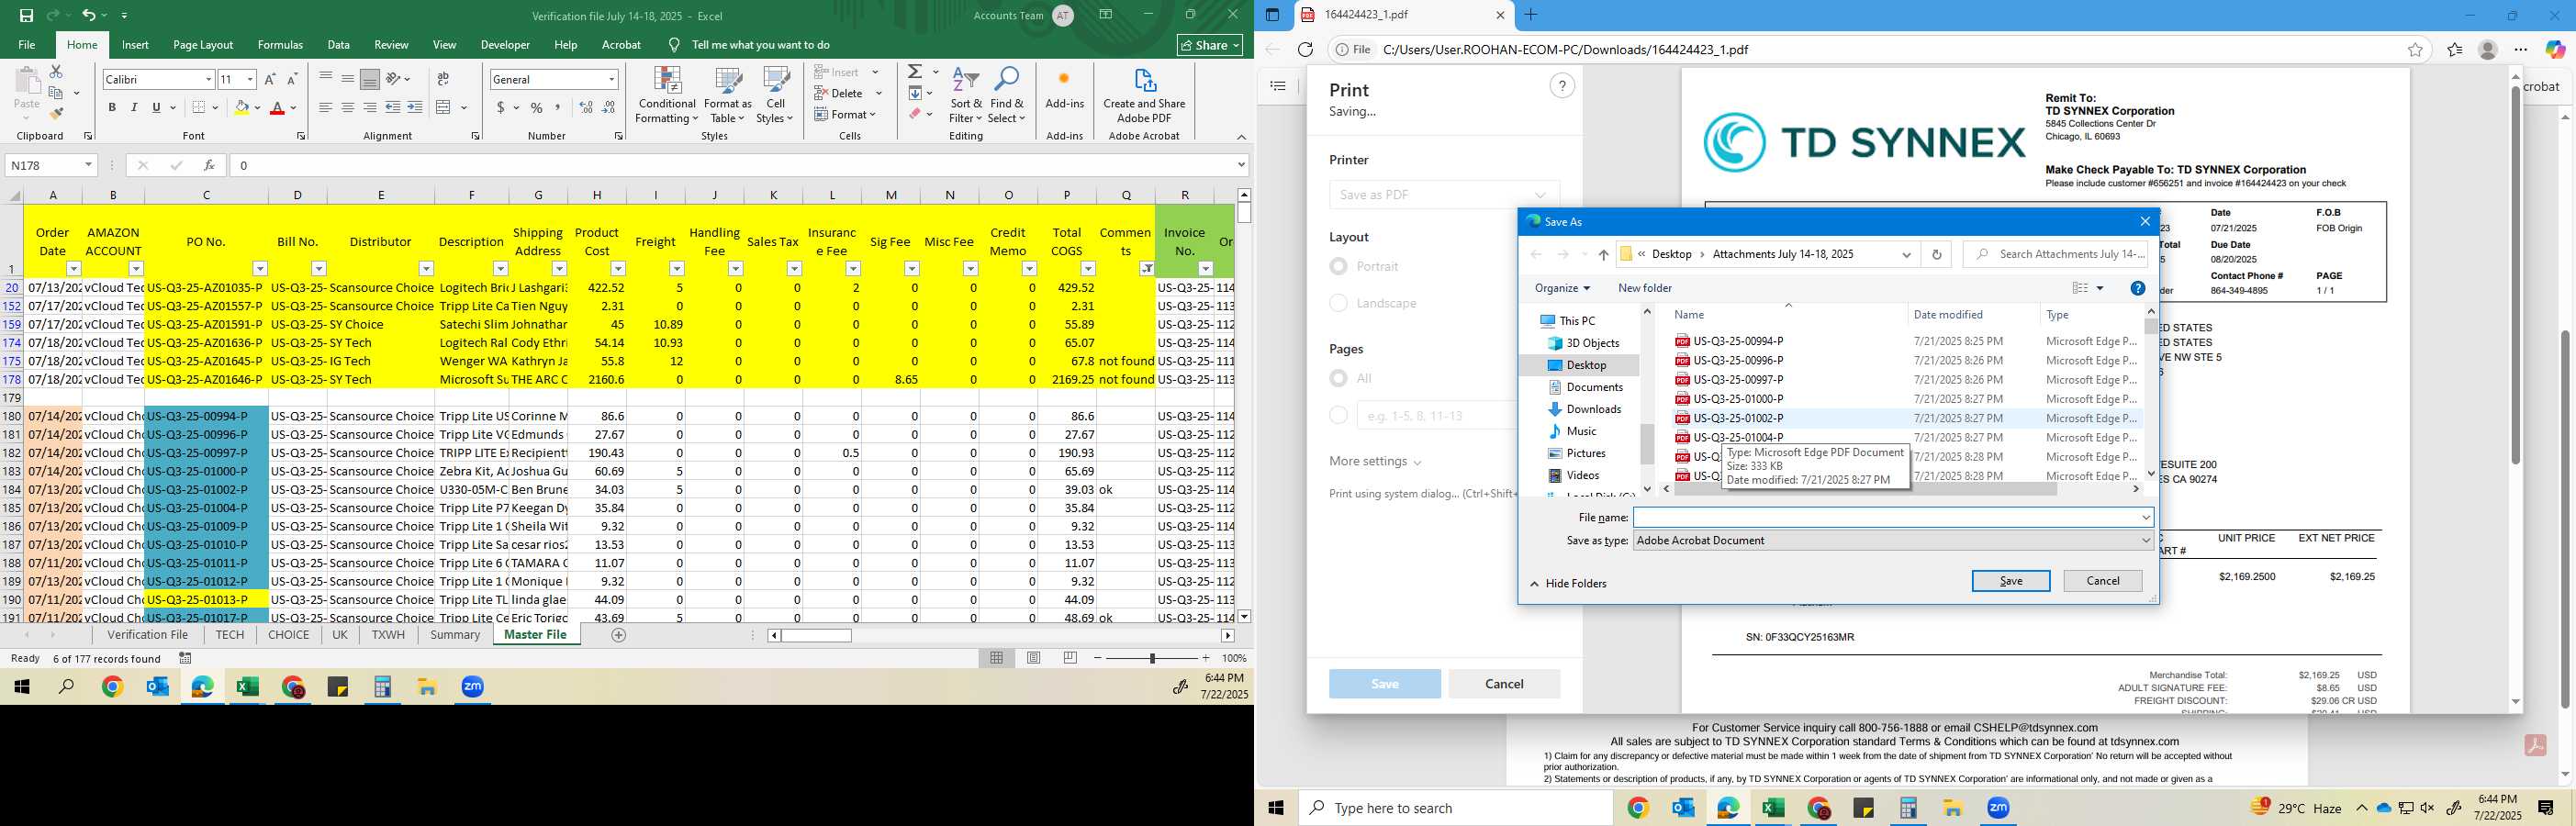Click the Excel Share button

point(1210,45)
